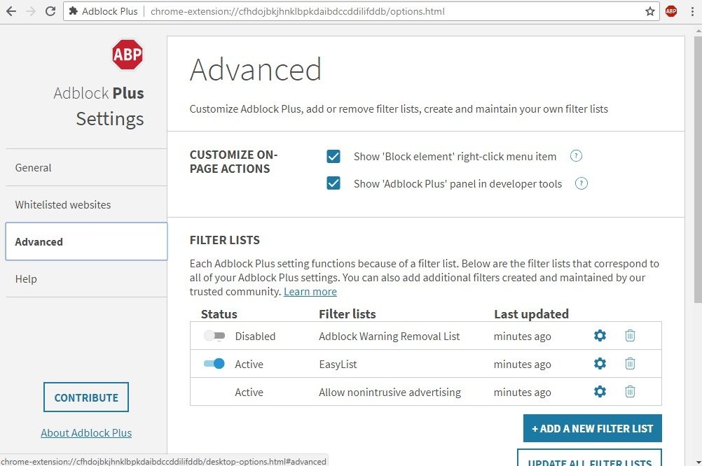
Task: Open the General settings tab
Action: (86, 168)
